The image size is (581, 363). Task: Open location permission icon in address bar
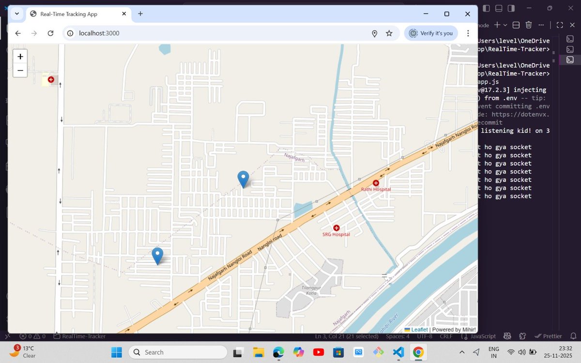(x=374, y=33)
